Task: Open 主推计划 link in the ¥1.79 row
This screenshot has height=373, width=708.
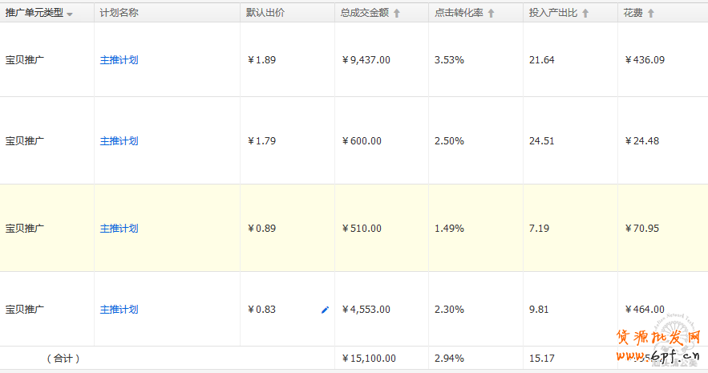Action: [119, 141]
